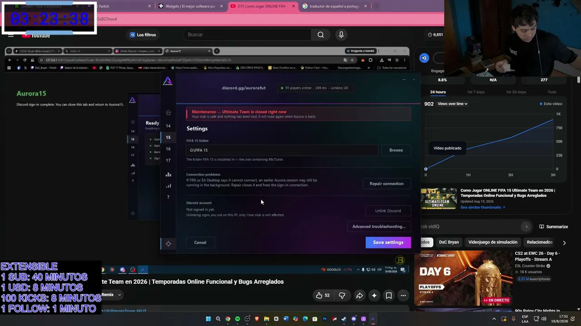Screen dimensions: 581x326
Task: Select FIFA 17 in Aurora sidebar
Action: [168, 160]
